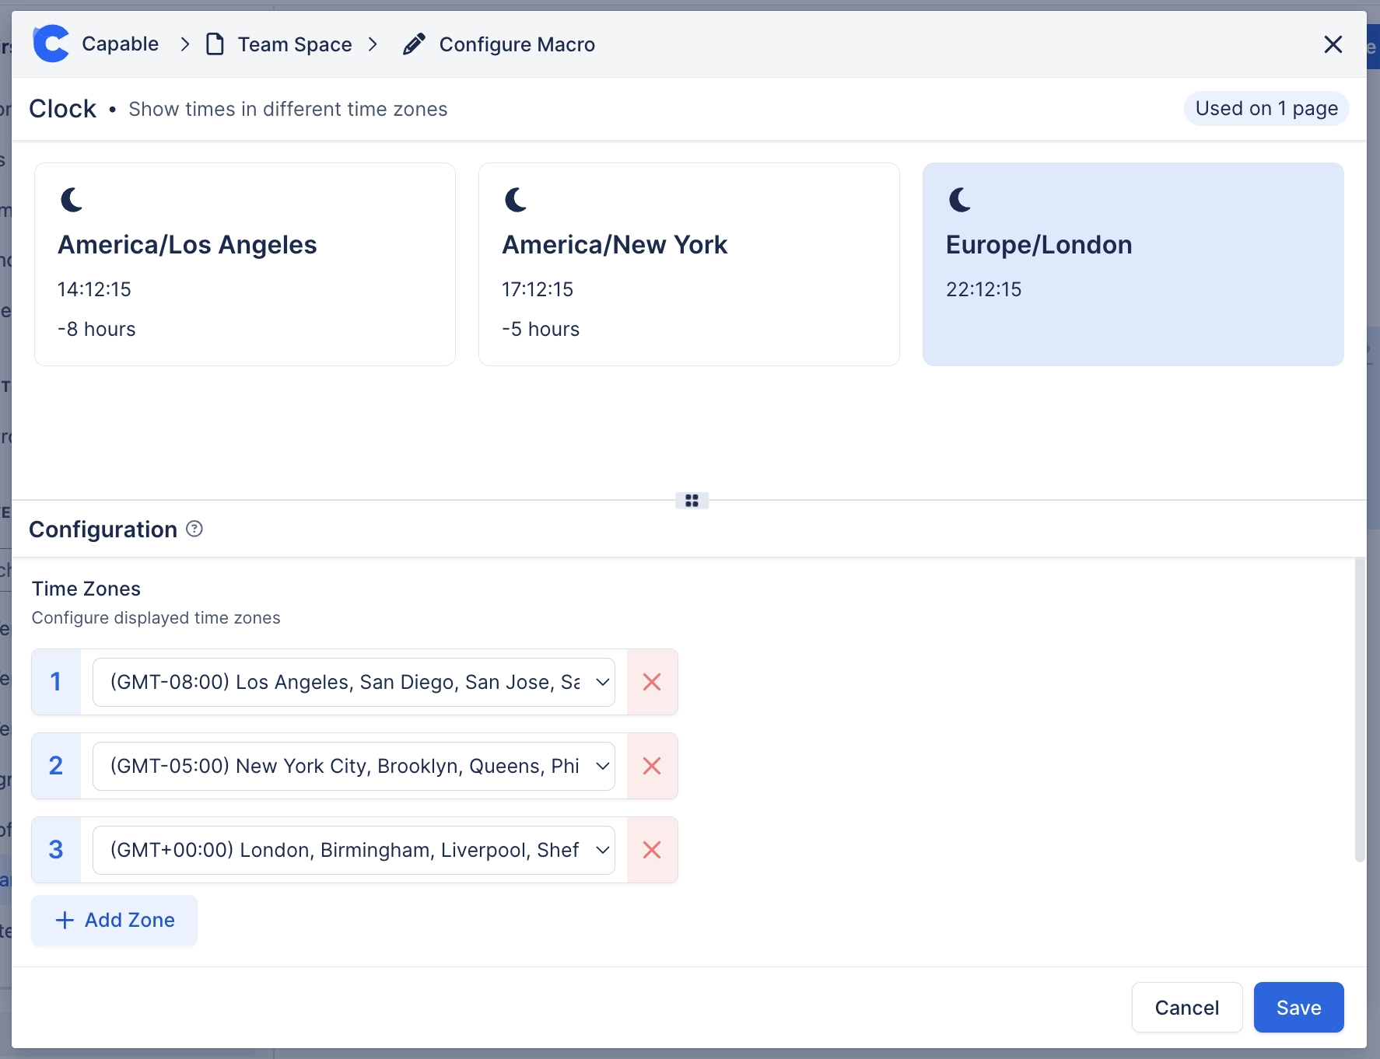Click the Add Zone button
This screenshot has width=1380, height=1059.
pos(114,920)
